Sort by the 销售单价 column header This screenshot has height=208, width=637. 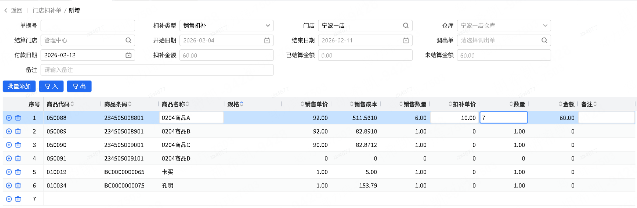point(314,104)
